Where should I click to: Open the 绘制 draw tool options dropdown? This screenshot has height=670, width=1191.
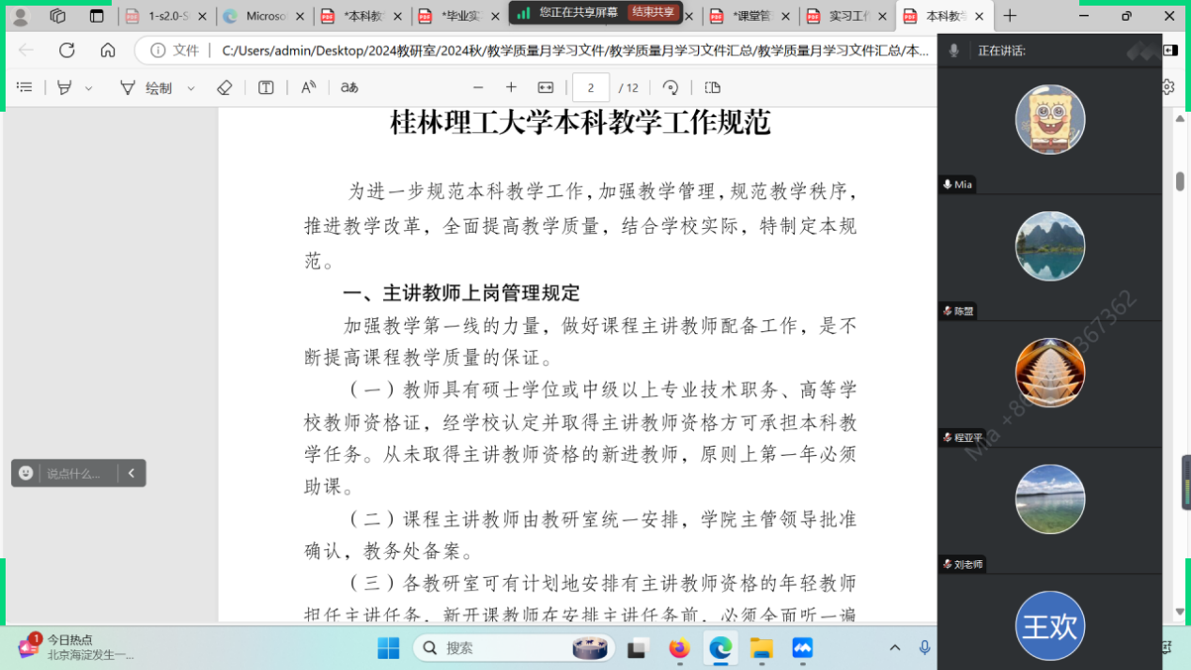pyautogui.click(x=191, y=88)
